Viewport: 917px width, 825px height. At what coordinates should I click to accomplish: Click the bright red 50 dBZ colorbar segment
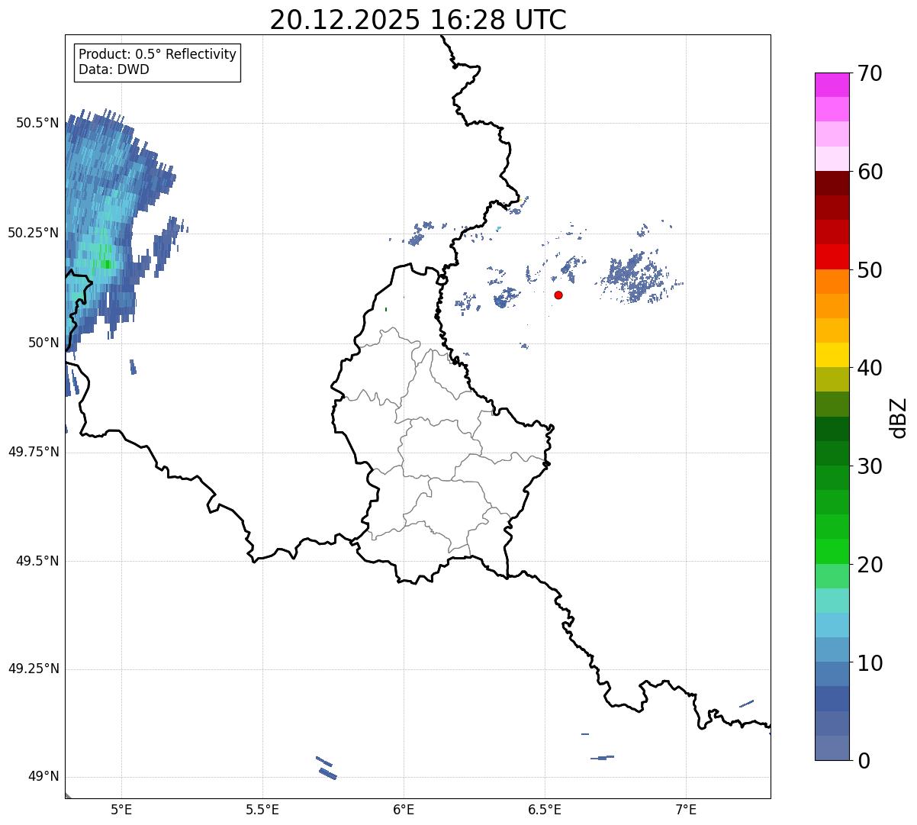point(832,257)
